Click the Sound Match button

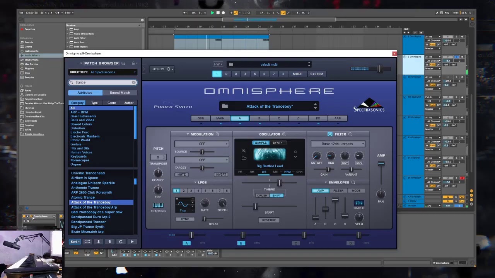(x=120, y=93)
